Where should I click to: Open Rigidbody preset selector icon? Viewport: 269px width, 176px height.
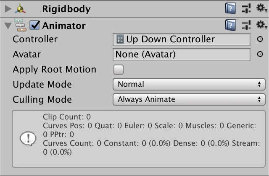point(246,8)
